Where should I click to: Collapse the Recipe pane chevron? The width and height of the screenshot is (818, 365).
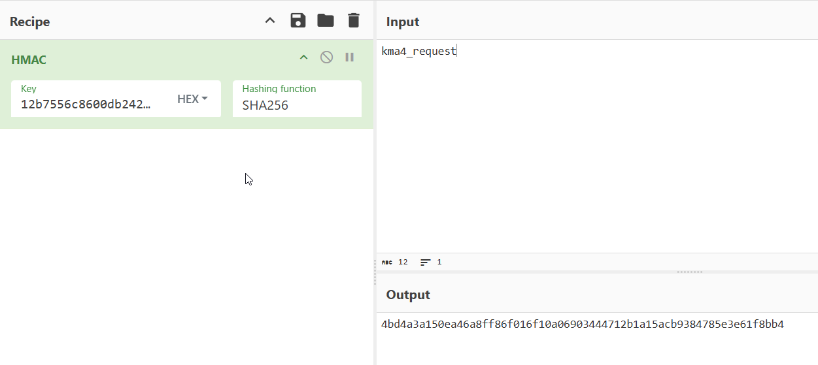click(x=270, y=21)
